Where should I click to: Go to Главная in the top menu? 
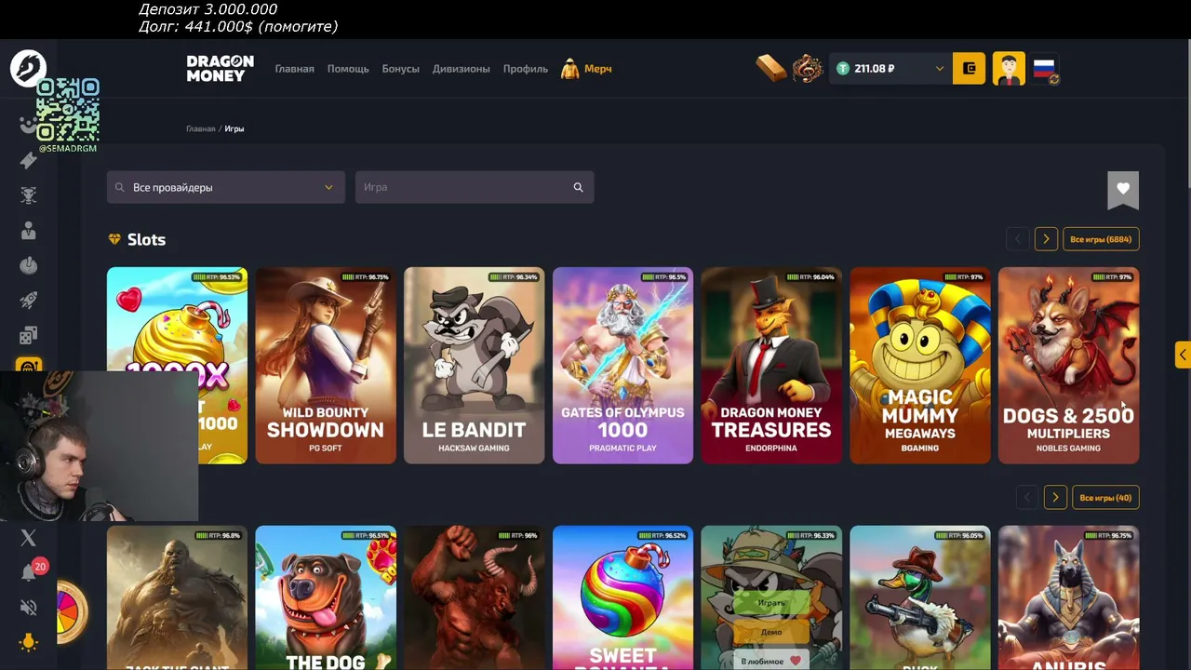[x=294, y=69]
